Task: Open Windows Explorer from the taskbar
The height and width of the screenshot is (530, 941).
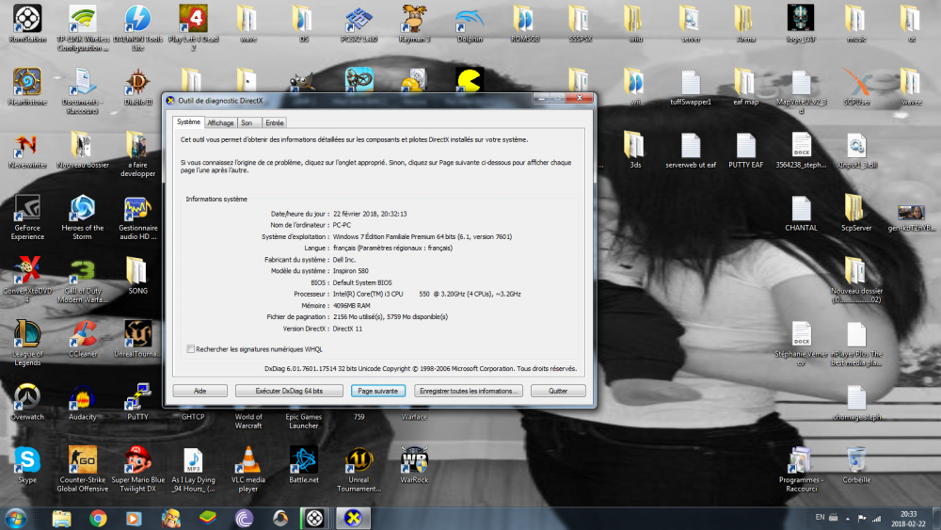Action: [x=61, y=518]
